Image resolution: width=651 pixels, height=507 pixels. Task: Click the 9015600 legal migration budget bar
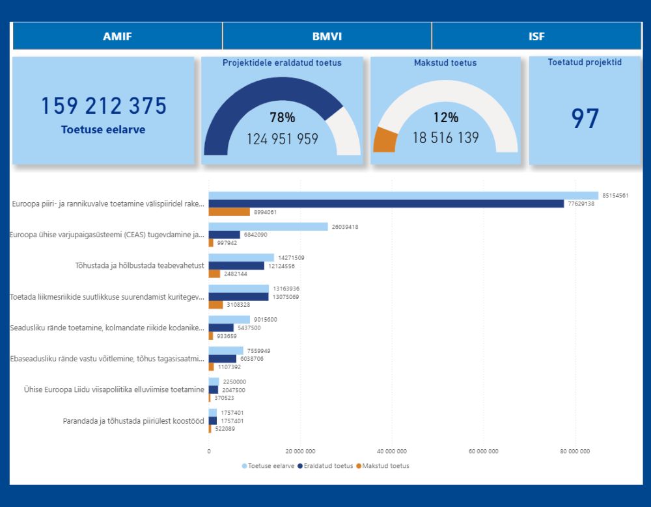229,320
